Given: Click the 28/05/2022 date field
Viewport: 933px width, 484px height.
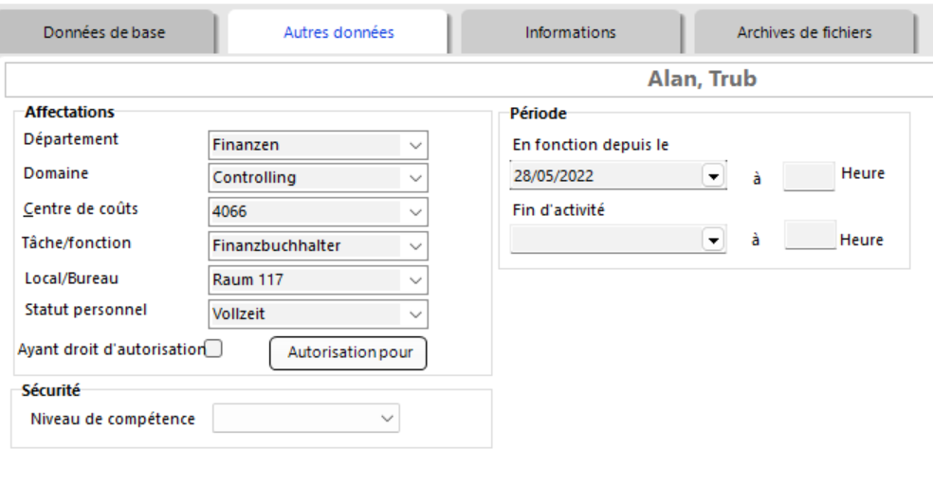Looking at the screenshot, I should click(x=604, y=176).
